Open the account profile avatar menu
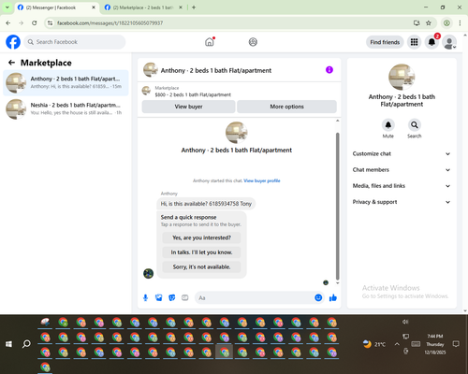The image size is (468, 374). click(449, 42)
